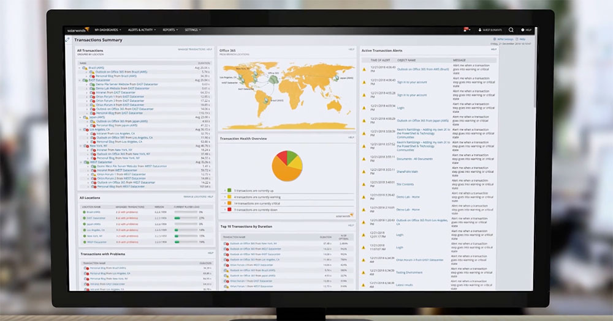Click the SolarWinds logo in the header
The image size is (613, 321).
[78, 30]
